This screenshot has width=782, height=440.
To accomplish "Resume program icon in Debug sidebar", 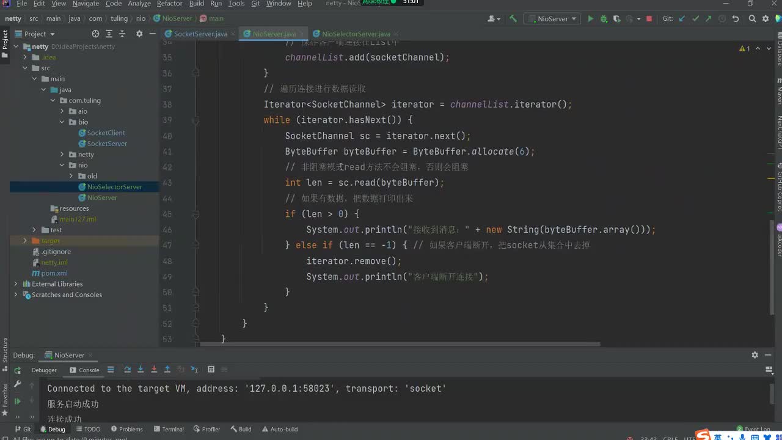I will [x=17, y=401].
